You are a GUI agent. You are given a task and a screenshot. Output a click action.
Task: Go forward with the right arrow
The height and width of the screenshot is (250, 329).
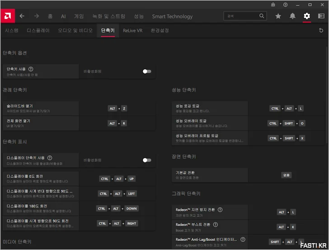click(x=37, y=16)
